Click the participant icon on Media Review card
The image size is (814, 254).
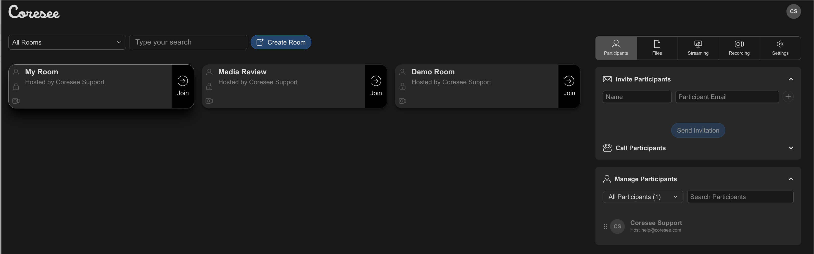click(x=209, y=72)
